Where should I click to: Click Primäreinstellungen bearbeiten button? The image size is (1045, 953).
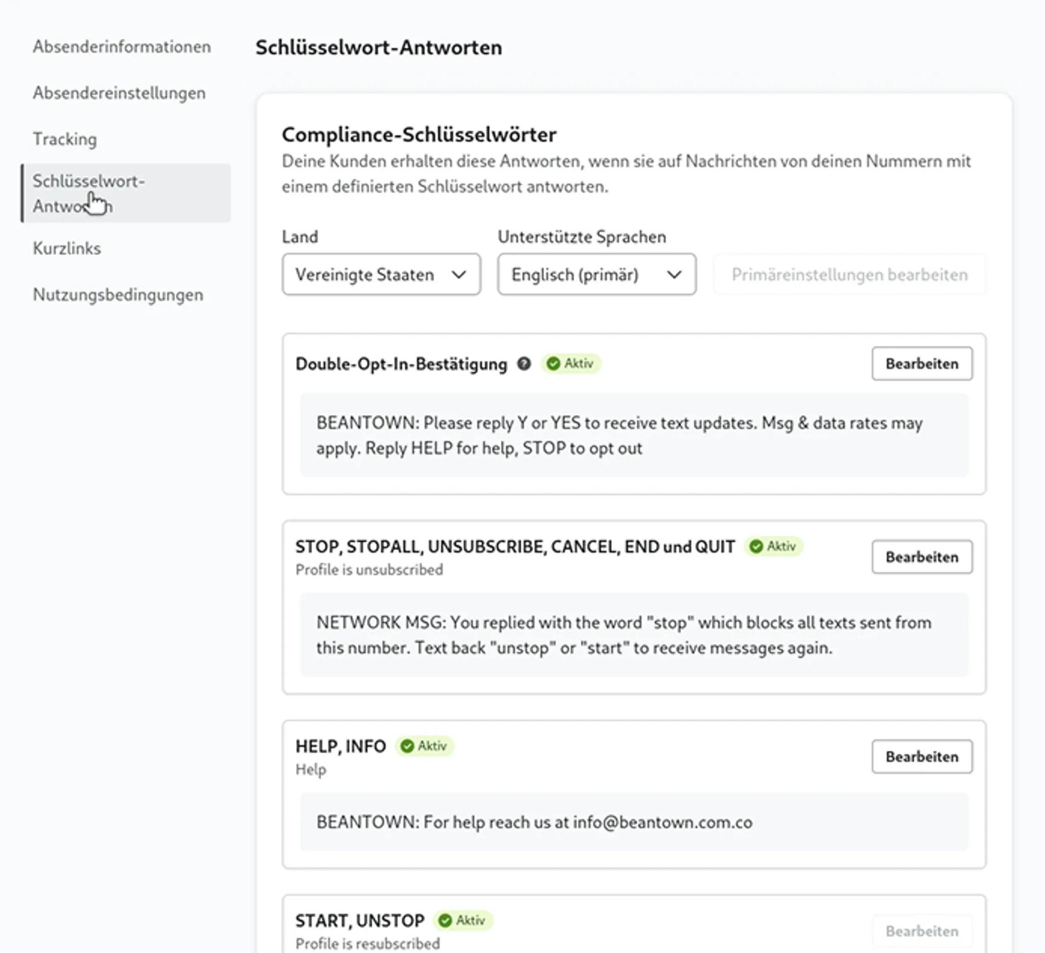click(x=849, y=275)
